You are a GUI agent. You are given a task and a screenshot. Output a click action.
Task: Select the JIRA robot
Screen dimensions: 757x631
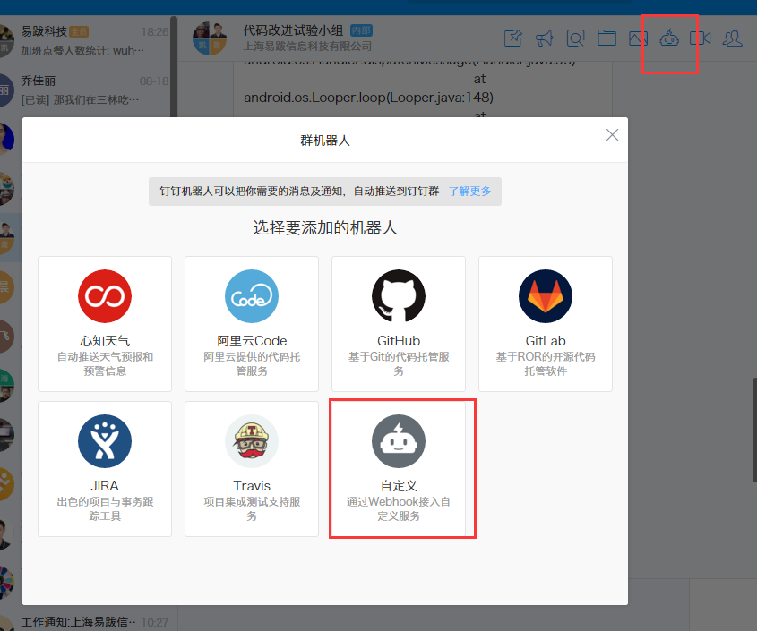(105, 468)
